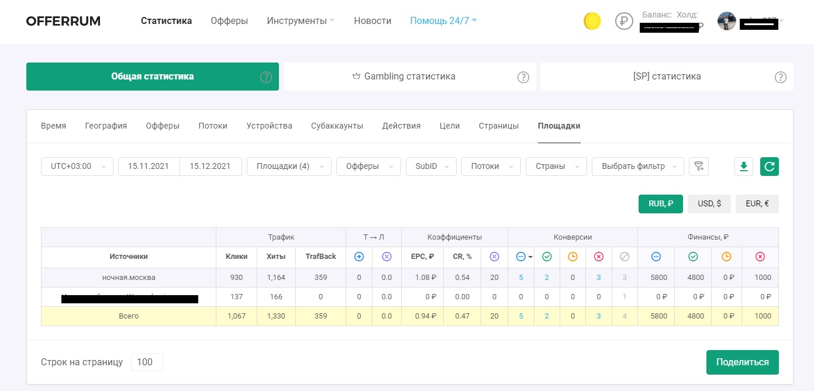The width and height of the screenshot is (814, 391).
Task: Open the Офферы filter dropdown
Action: coord(368,167)
